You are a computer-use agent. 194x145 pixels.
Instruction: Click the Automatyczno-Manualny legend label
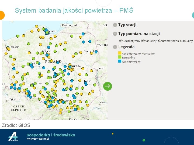(138, 53)
